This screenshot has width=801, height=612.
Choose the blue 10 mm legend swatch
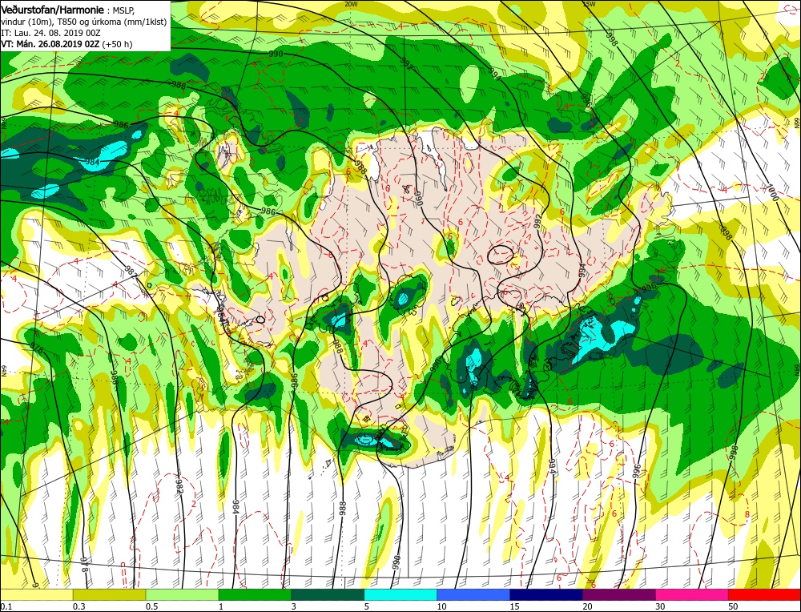473,594
